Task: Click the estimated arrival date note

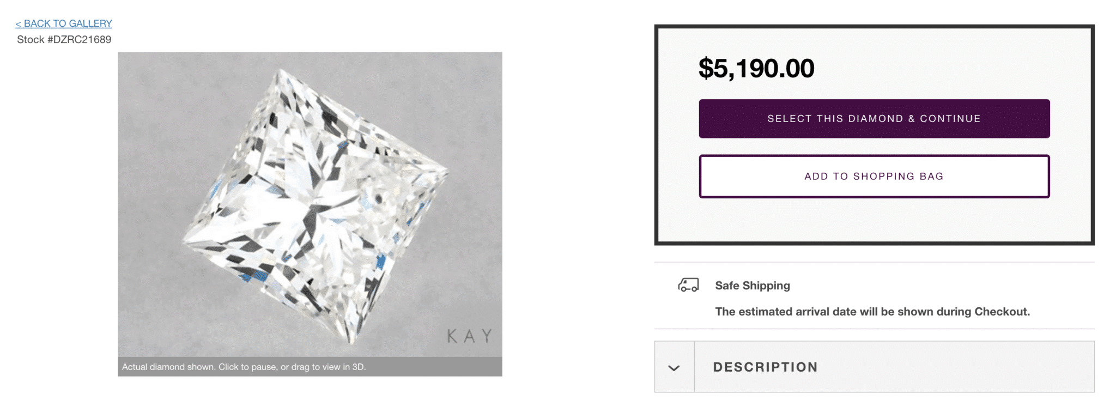Action: (872, 312)
